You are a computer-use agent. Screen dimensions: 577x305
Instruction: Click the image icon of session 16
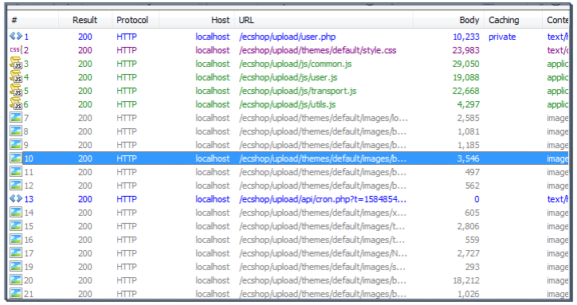point(16,240)
